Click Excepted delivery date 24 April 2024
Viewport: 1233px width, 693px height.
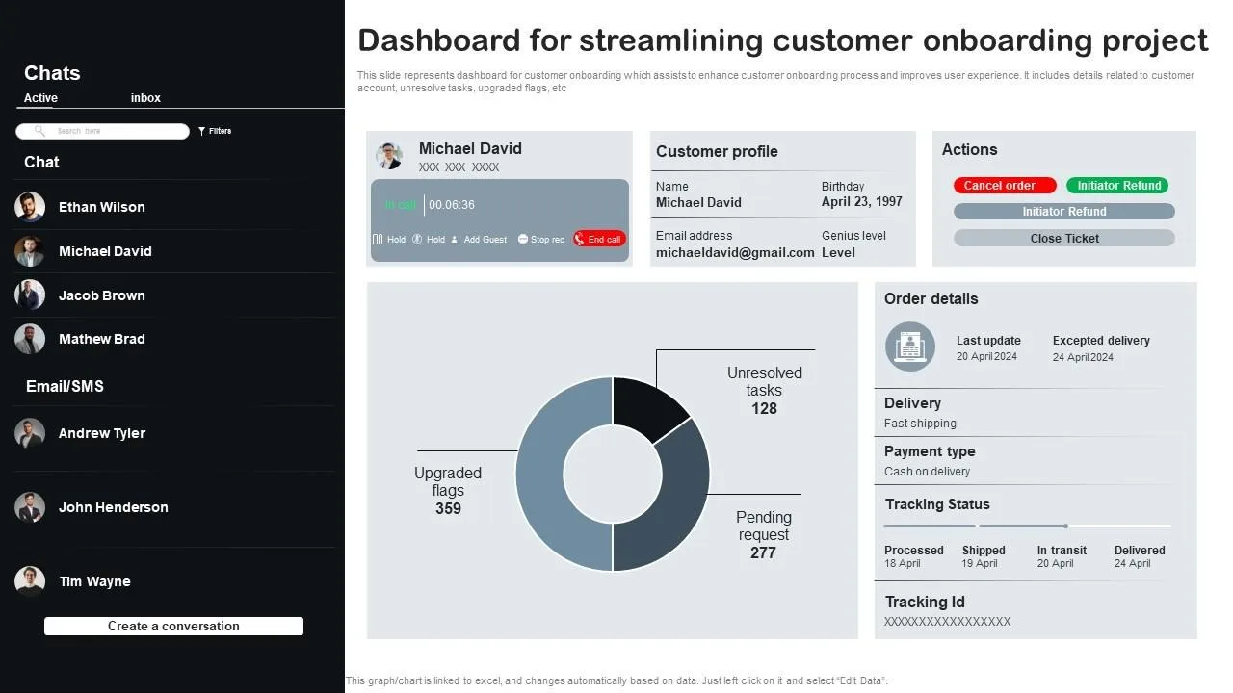pyautogui.click(x=1083, y=357)
